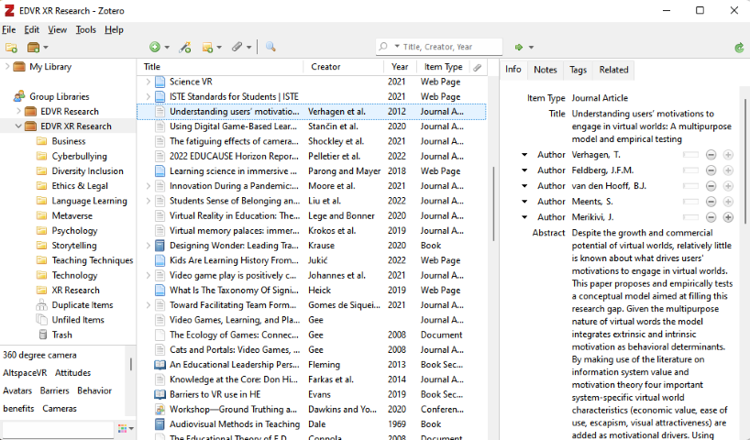Open Advanced Search magnifier icon

270,47
